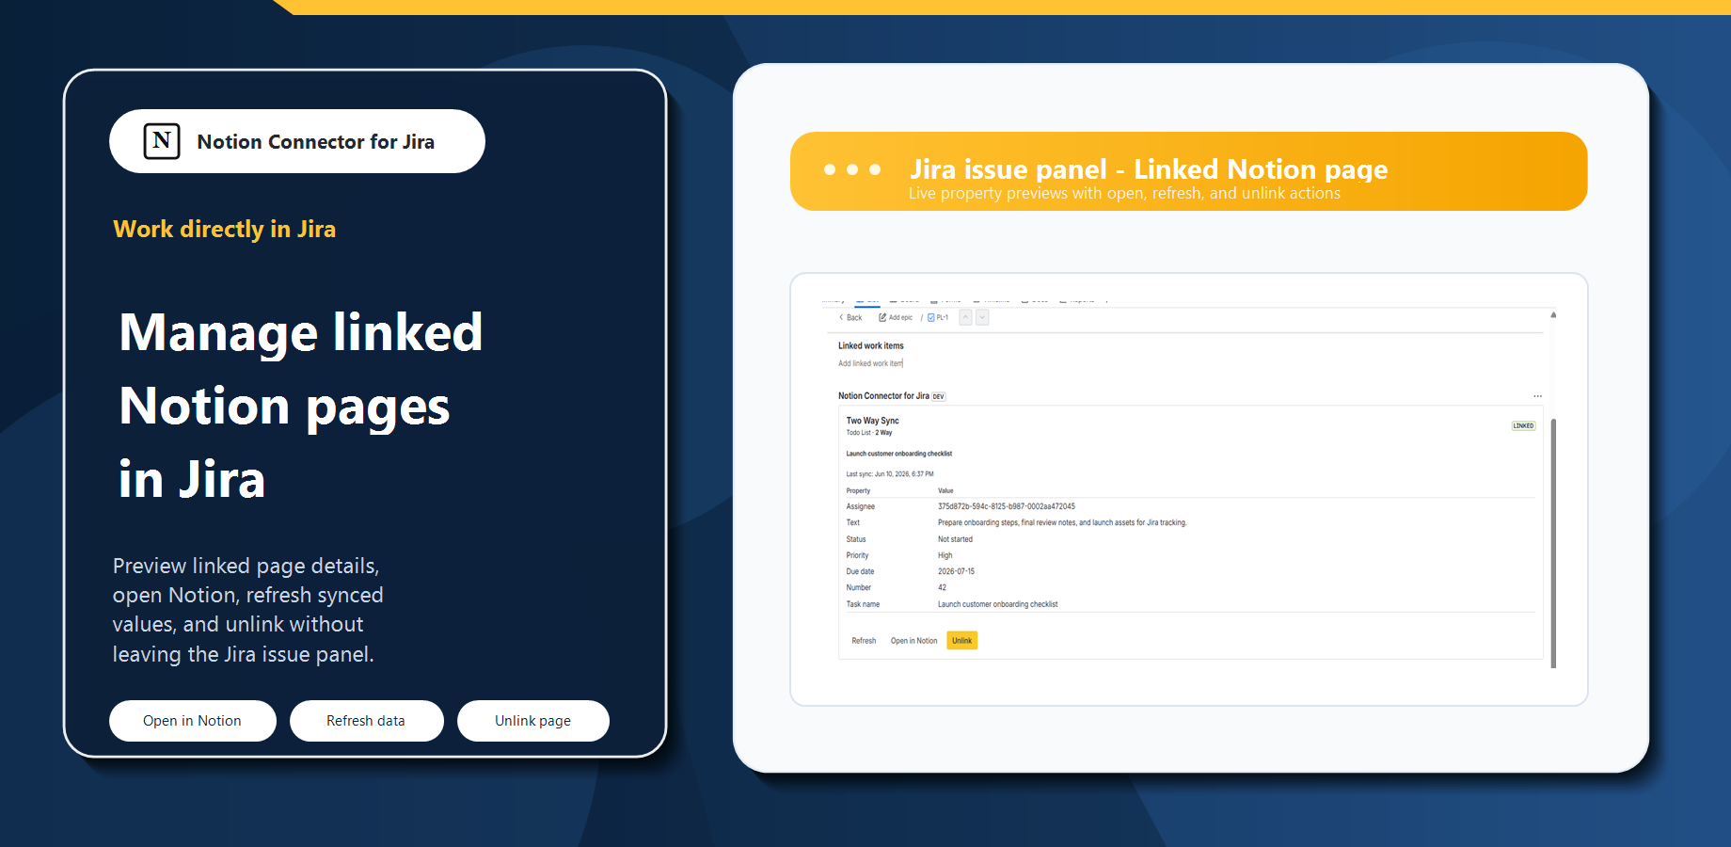Viewport: 1731px width, 847px height.
Task: Click the scrollbar up arrow in issue view
Action: [x=1553, y=315]
